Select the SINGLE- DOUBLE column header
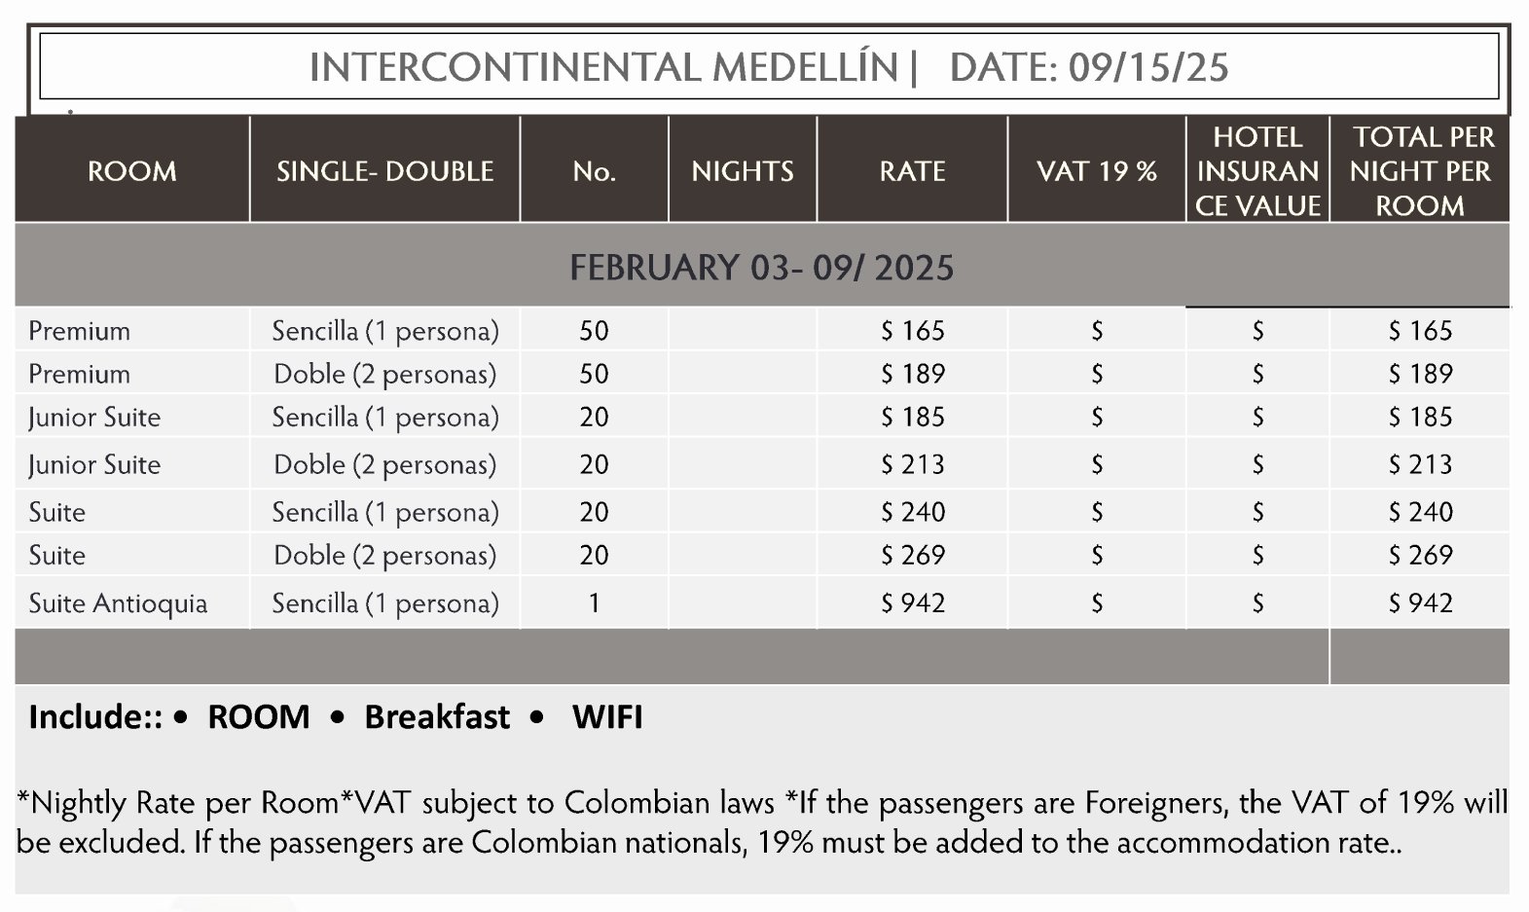The image size is (1529, 912). click(x=384, y=171)
